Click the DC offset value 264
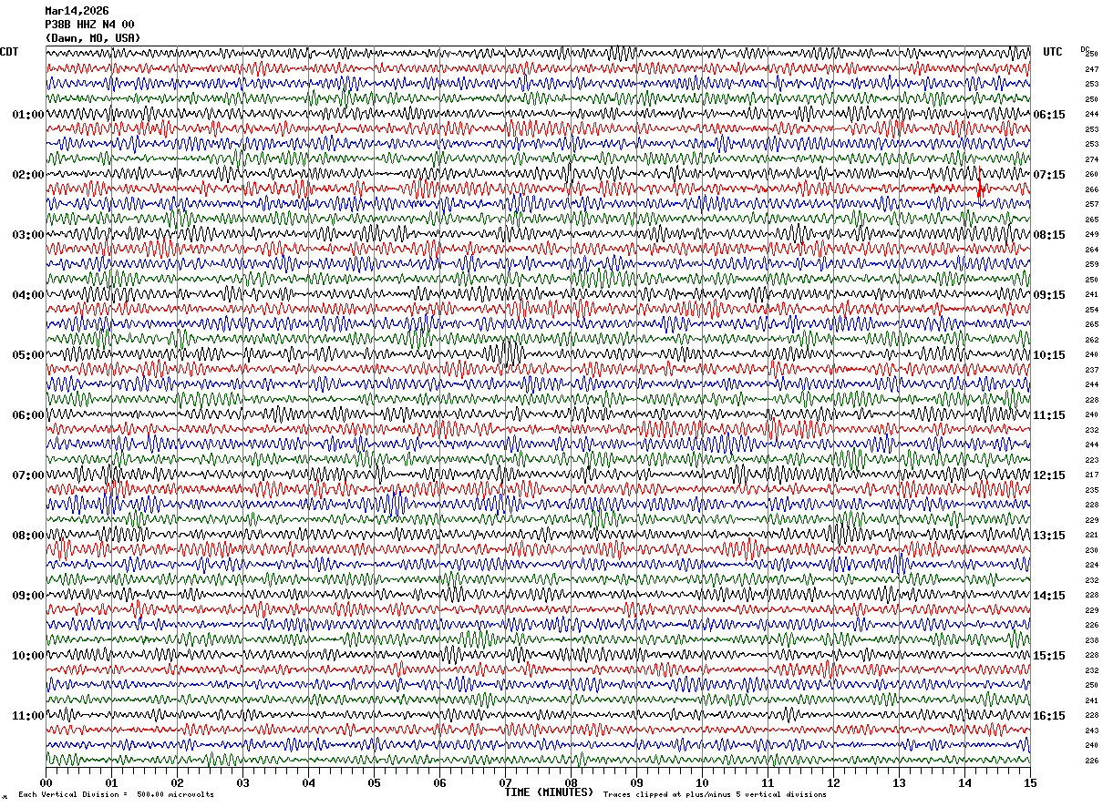This screenshot has height=807, width=1103. 1091,250
